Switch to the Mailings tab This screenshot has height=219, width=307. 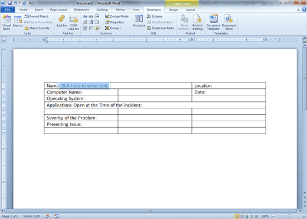(x=102, y=9)
